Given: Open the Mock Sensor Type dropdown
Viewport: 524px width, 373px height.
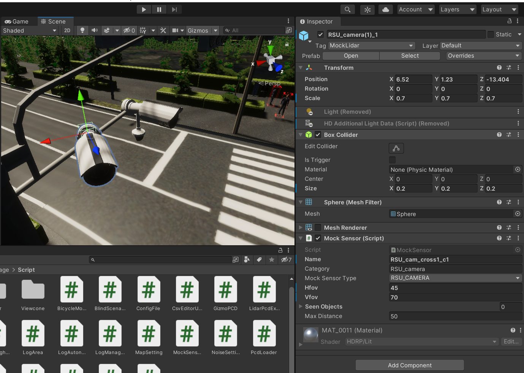Looking at the screenshot, I should click(455, 278).
